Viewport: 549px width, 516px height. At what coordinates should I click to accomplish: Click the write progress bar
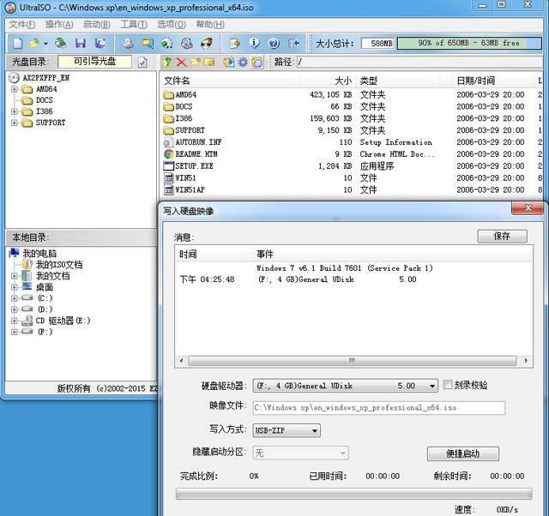tap(353, 494)
